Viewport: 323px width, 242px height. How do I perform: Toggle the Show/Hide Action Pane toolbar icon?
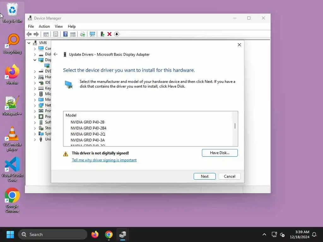pos(73,34)
